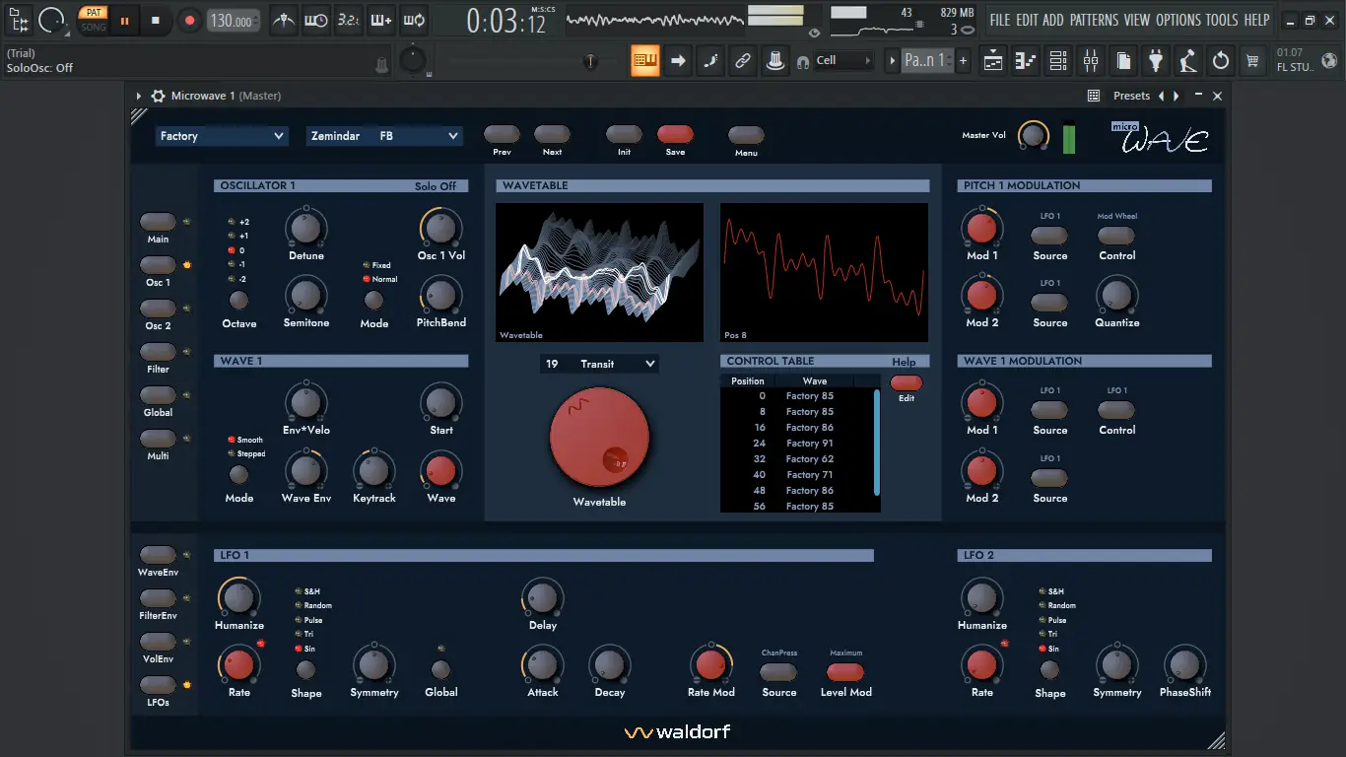Open the Browser pages icon
1346x757 pixels.
[1123, 61]
